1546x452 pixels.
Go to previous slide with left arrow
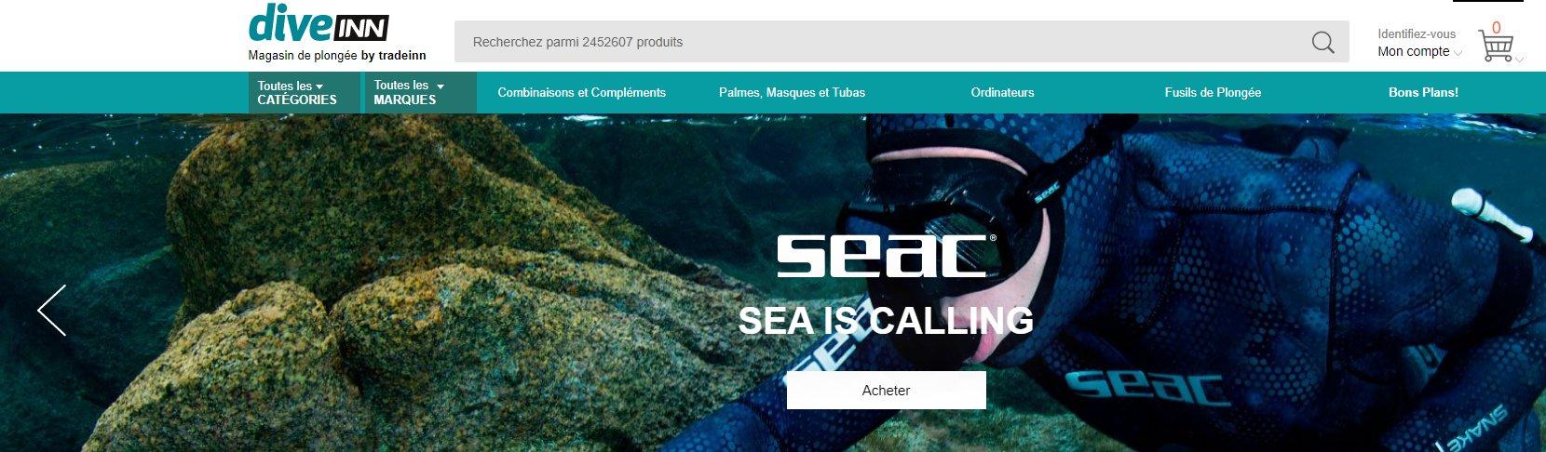pos(52,311)
